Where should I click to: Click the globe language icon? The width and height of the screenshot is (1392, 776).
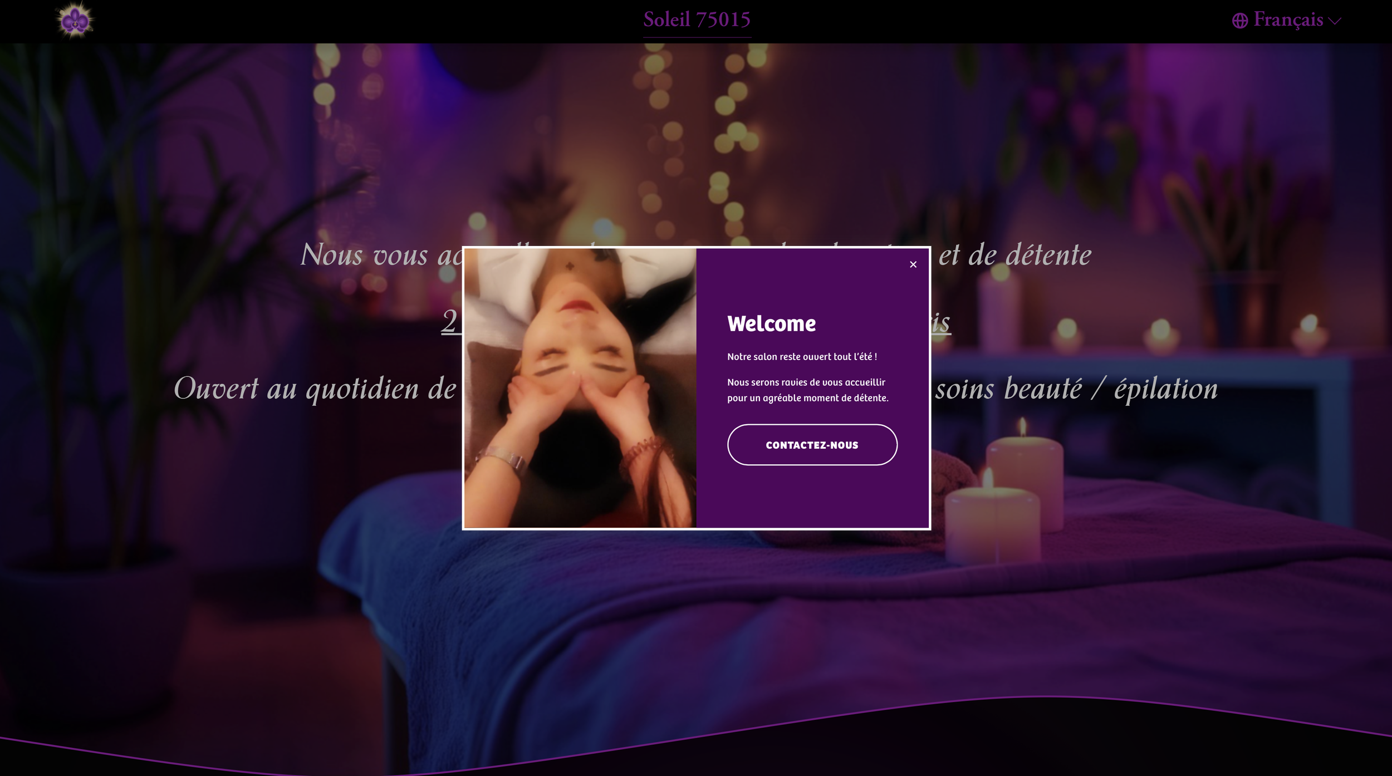(x=1239, y=21)
